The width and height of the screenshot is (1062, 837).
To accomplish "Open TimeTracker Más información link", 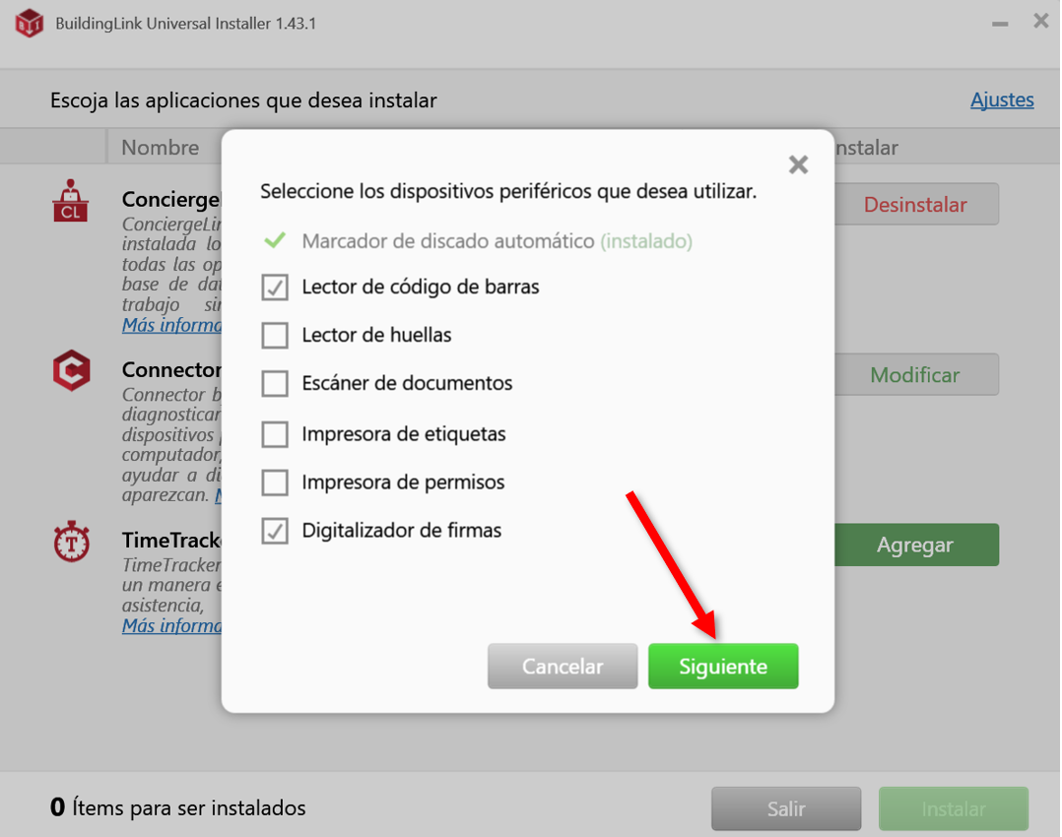I will (172, 625).
